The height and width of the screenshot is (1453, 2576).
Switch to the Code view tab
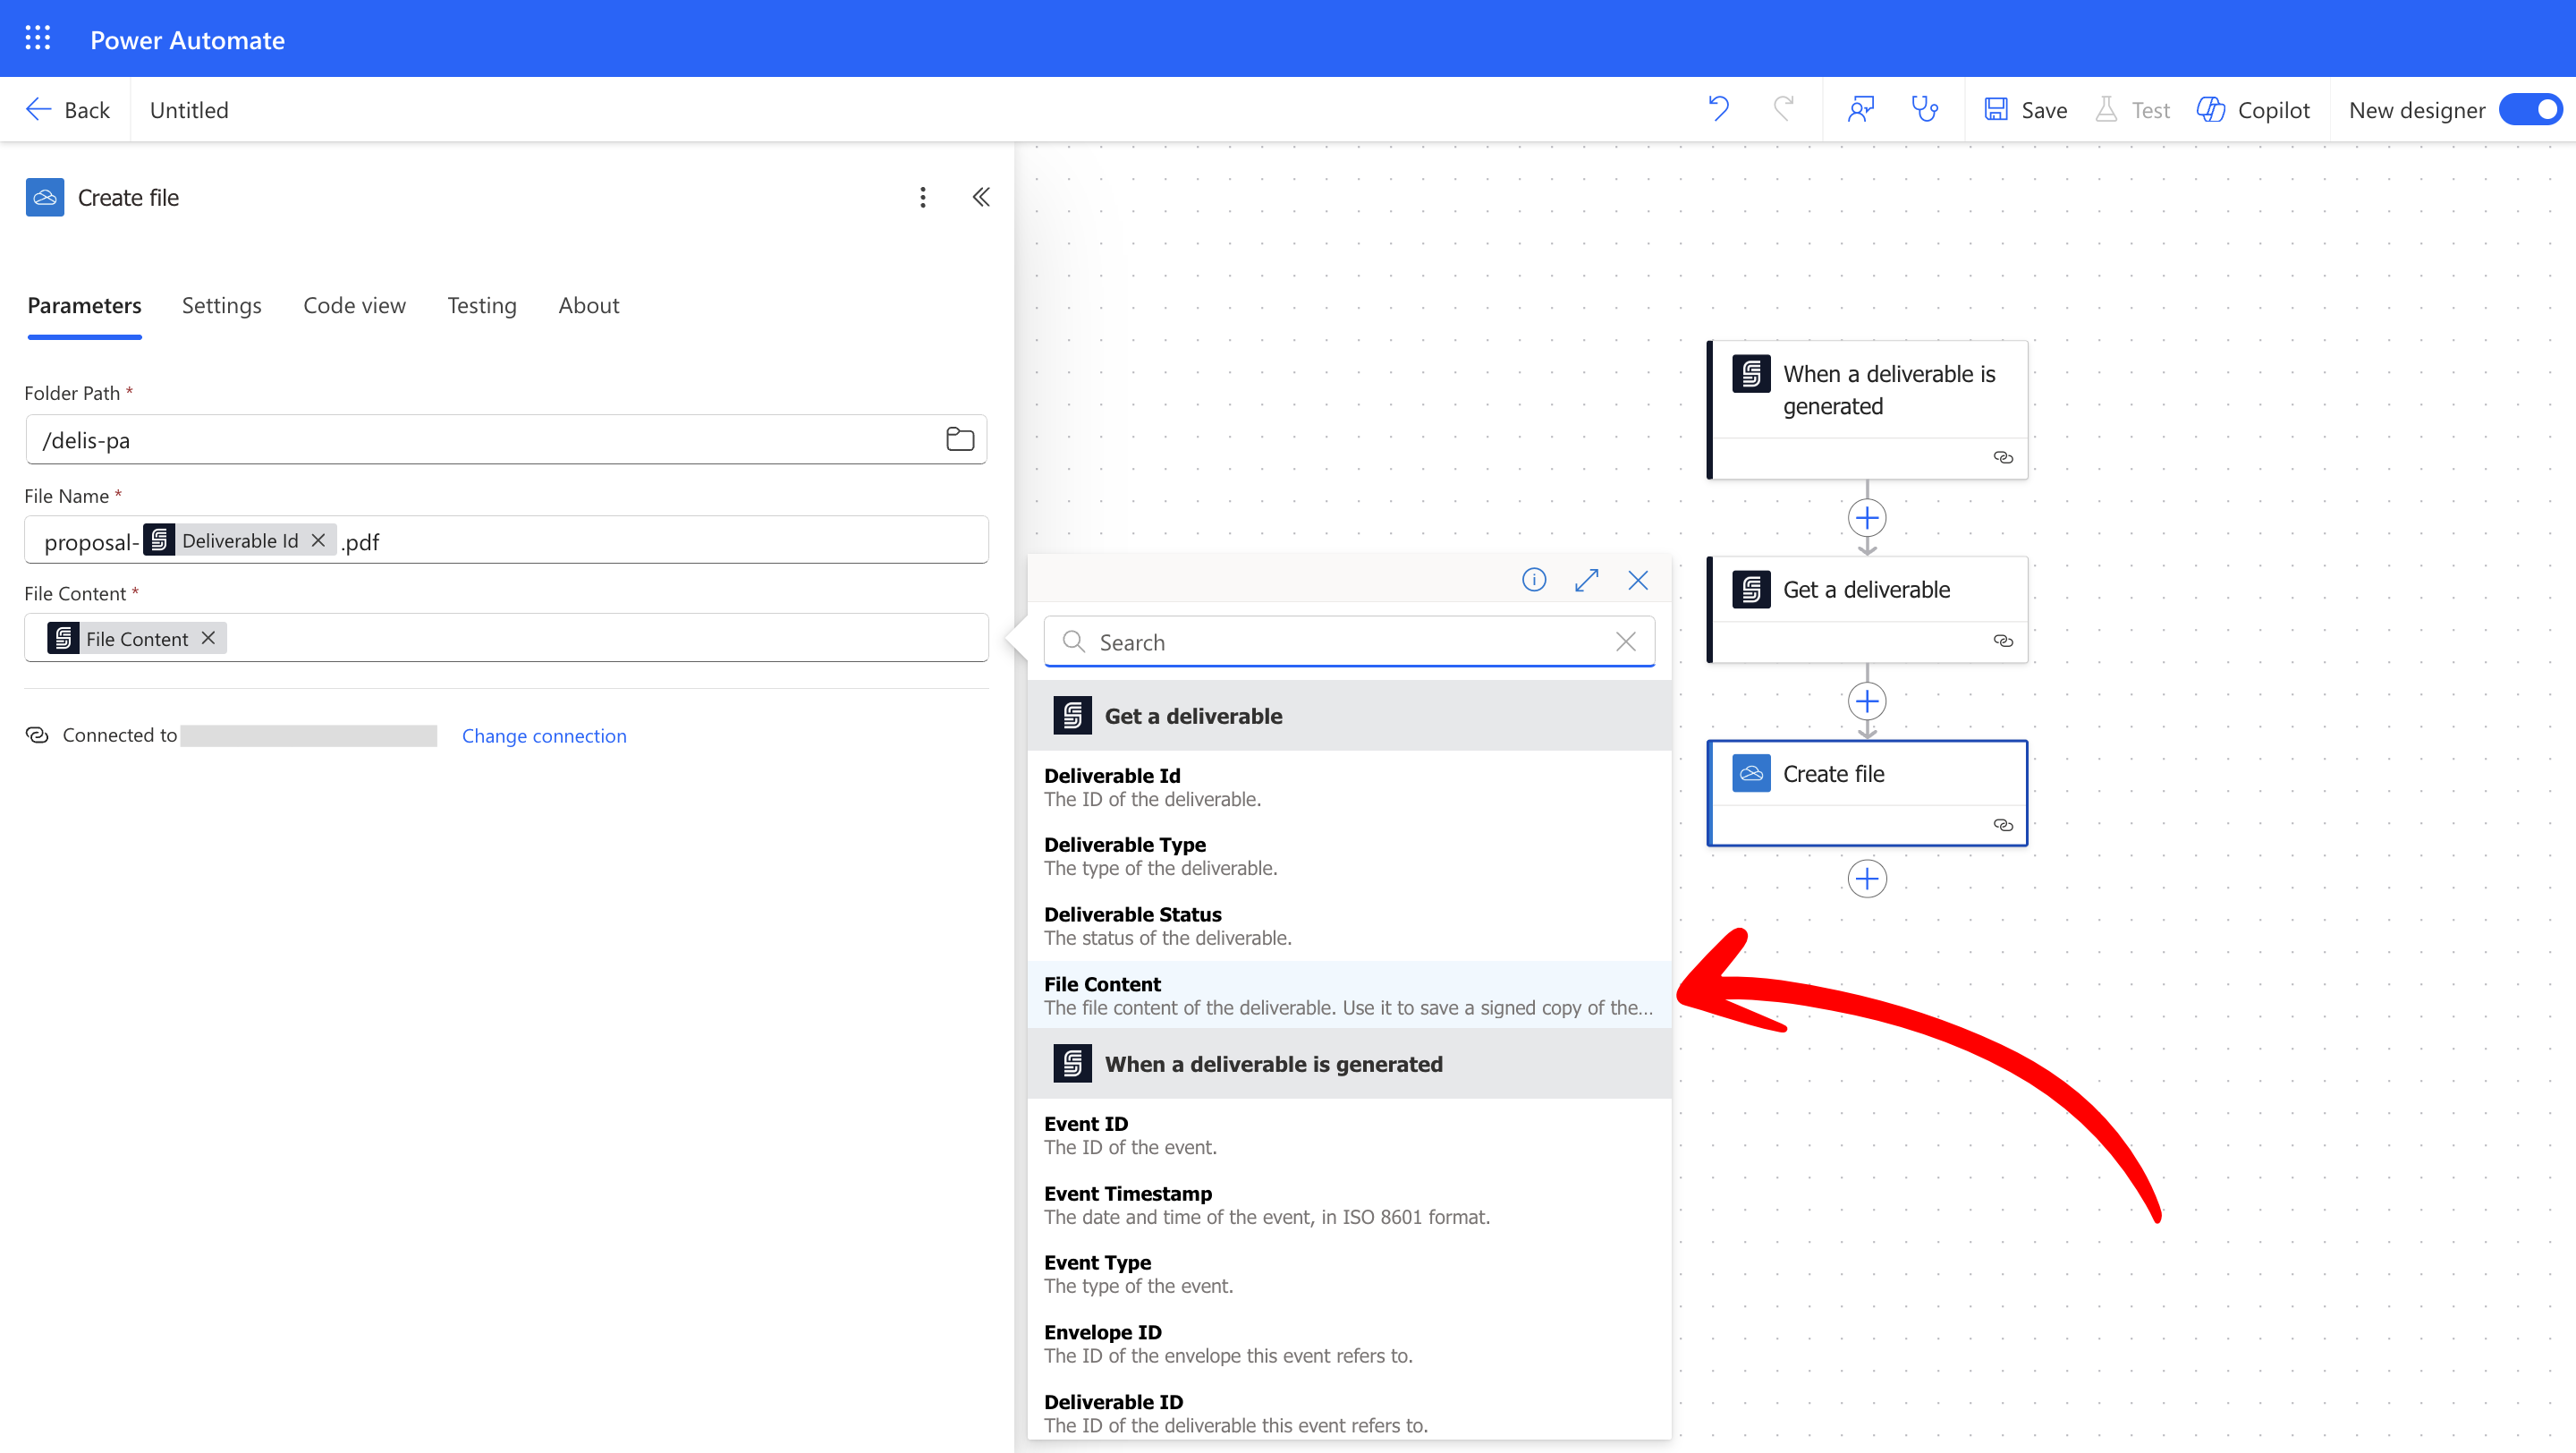(x=354, y=305)
